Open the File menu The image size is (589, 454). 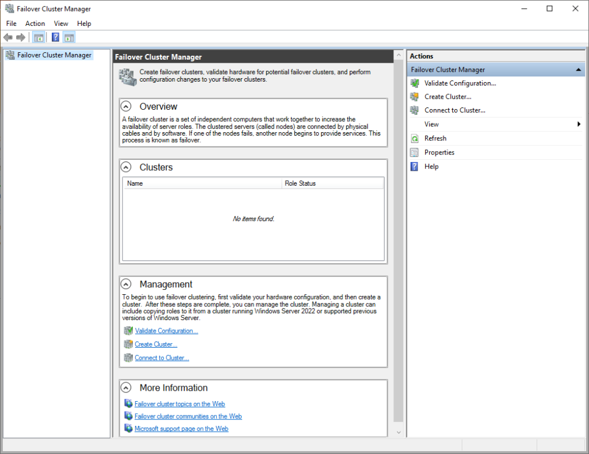click(12, 24)
